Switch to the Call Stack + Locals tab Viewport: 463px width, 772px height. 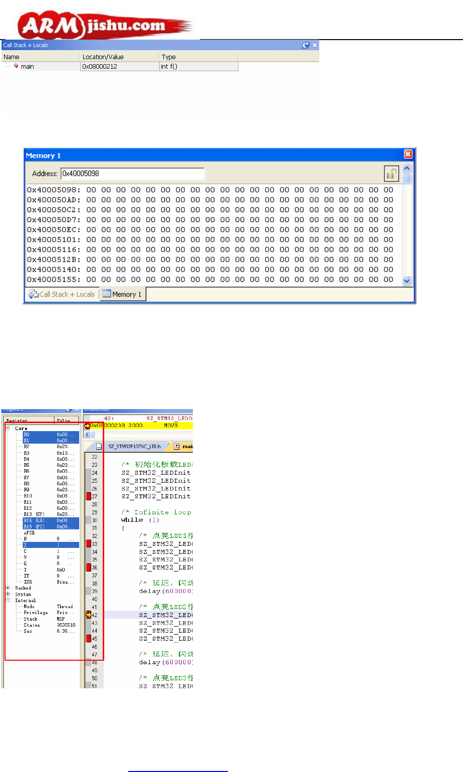tap(62, 294)
